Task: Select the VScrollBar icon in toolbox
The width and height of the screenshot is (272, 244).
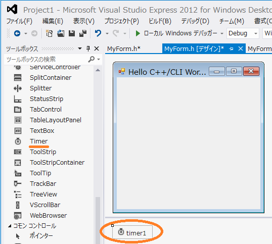Action: (x=18, y=205)
